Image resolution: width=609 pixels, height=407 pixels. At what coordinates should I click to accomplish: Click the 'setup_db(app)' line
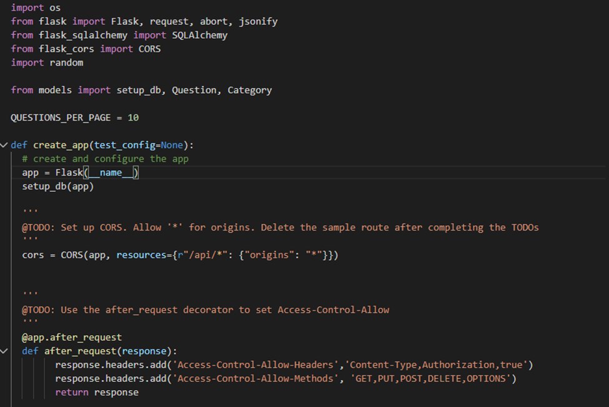tap(58, 186)
